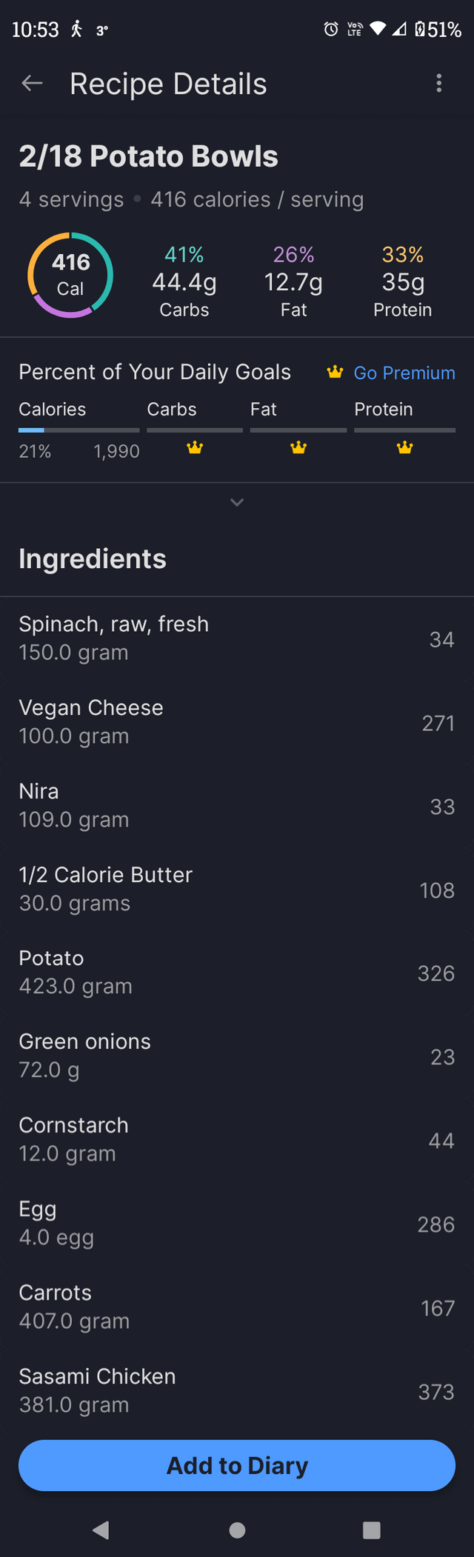
Task: Select the Potato ingredient row
Action: [x=237, y=973]
